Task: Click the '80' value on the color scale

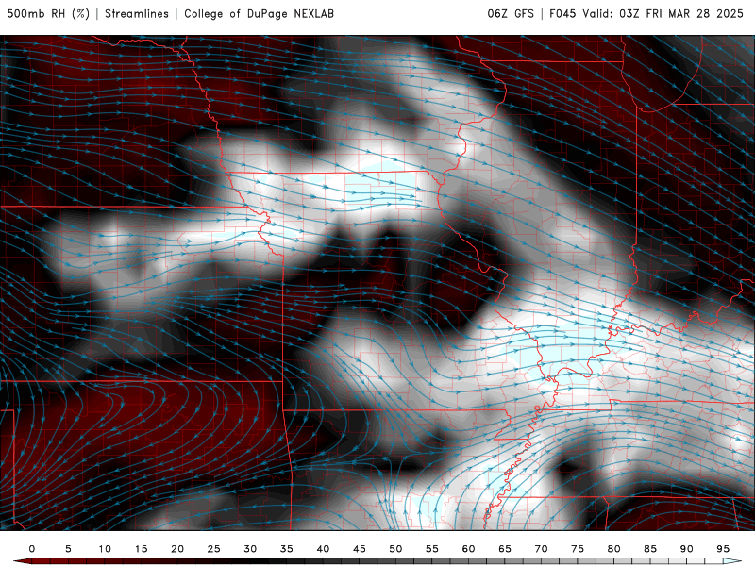Action: coord(613,549)
